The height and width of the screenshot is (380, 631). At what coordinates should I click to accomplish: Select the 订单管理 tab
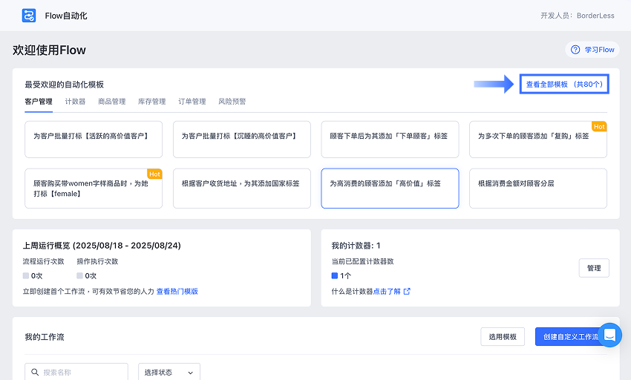click(192, 102)
